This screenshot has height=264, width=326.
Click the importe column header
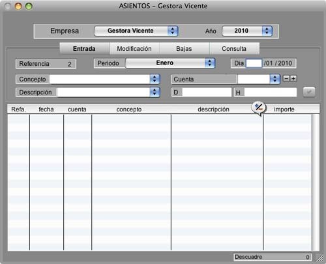click(x=284, y=110)
